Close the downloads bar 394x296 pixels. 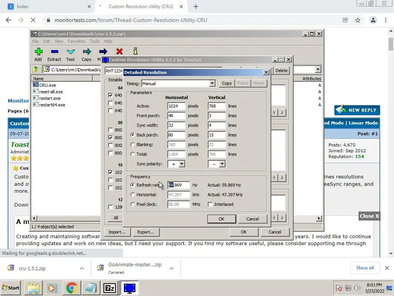click(x=387, y=268)
